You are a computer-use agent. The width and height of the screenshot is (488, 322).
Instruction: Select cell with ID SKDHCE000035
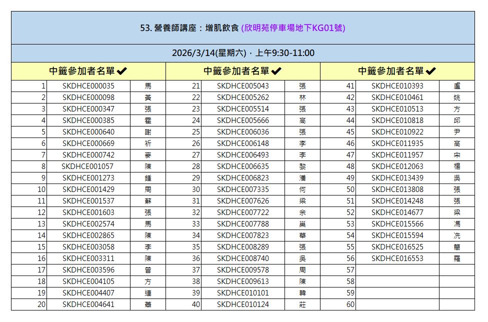pyautogui.click(x=88, y=86)
